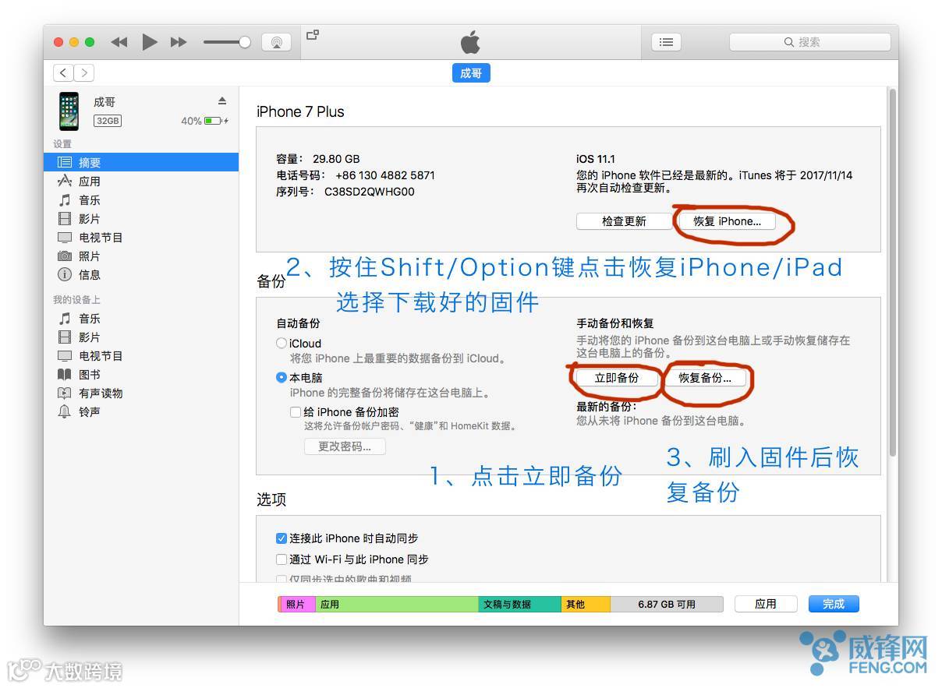The width and height of the screenshot is (942, 688).
Task: Click the iOS 11.1 version text
Action: coord(596,159)
